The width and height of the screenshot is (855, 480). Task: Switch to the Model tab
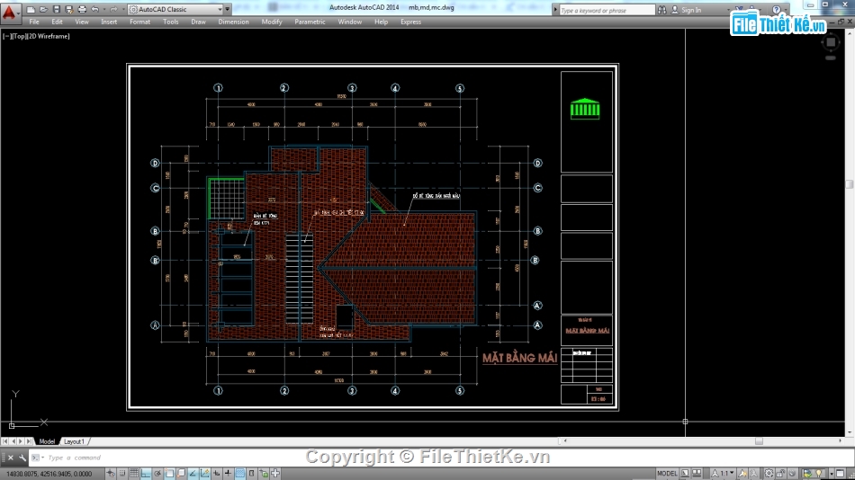pos(47,441)
